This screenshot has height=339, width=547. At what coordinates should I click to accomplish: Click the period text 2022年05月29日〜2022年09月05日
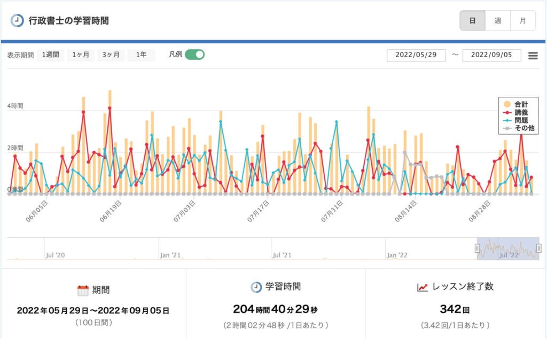[x=93, y=311]
